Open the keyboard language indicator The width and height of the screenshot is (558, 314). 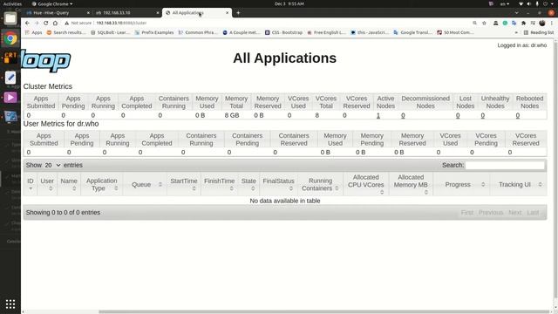[x=505, y=3]
